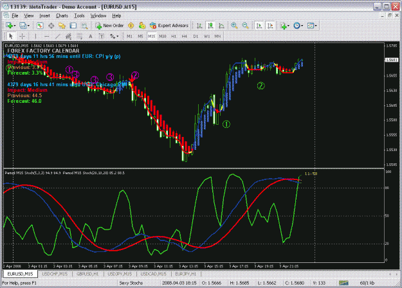
Task: Click the FOREX FACTORY CALENDAR label
Action: [x=43, y=51]
